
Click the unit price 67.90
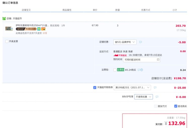(x=95, y=25)
